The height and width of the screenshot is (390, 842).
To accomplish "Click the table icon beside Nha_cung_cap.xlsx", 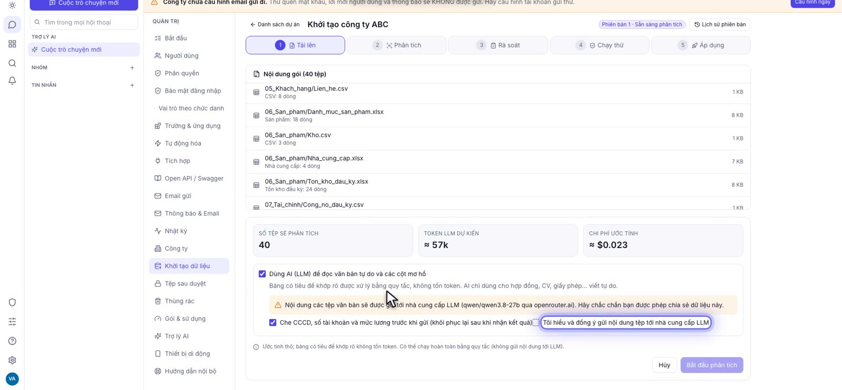I will click(256, 162).
